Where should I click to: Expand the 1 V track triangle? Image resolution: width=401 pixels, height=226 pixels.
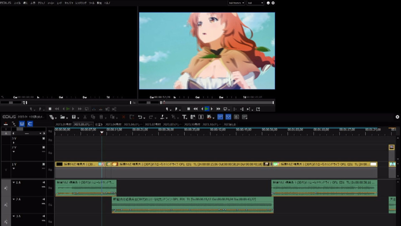point(14,169)
